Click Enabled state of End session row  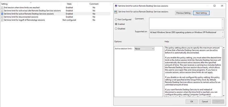[x=69, y=8]
